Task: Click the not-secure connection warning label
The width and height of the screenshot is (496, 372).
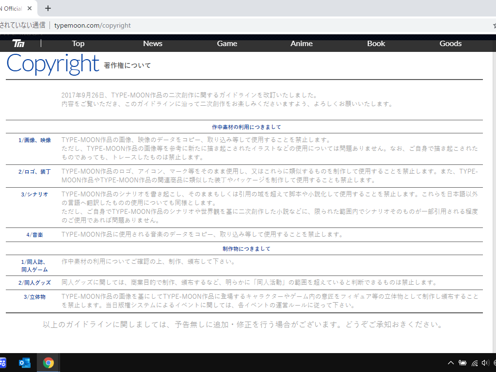Action: (x=22, y=25)
